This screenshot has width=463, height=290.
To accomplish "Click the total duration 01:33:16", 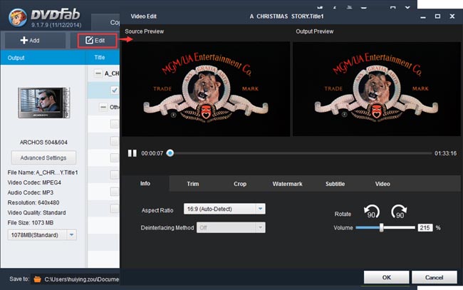I will (x=445, y=153).
